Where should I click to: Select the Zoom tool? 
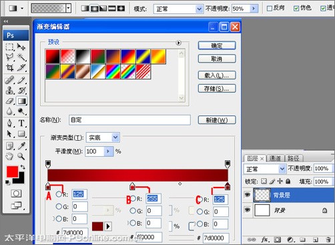point(21,156)
